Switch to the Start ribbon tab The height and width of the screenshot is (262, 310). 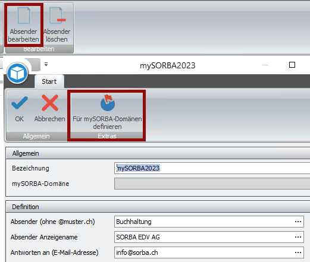pyautogui.click(x=49, y=81)
